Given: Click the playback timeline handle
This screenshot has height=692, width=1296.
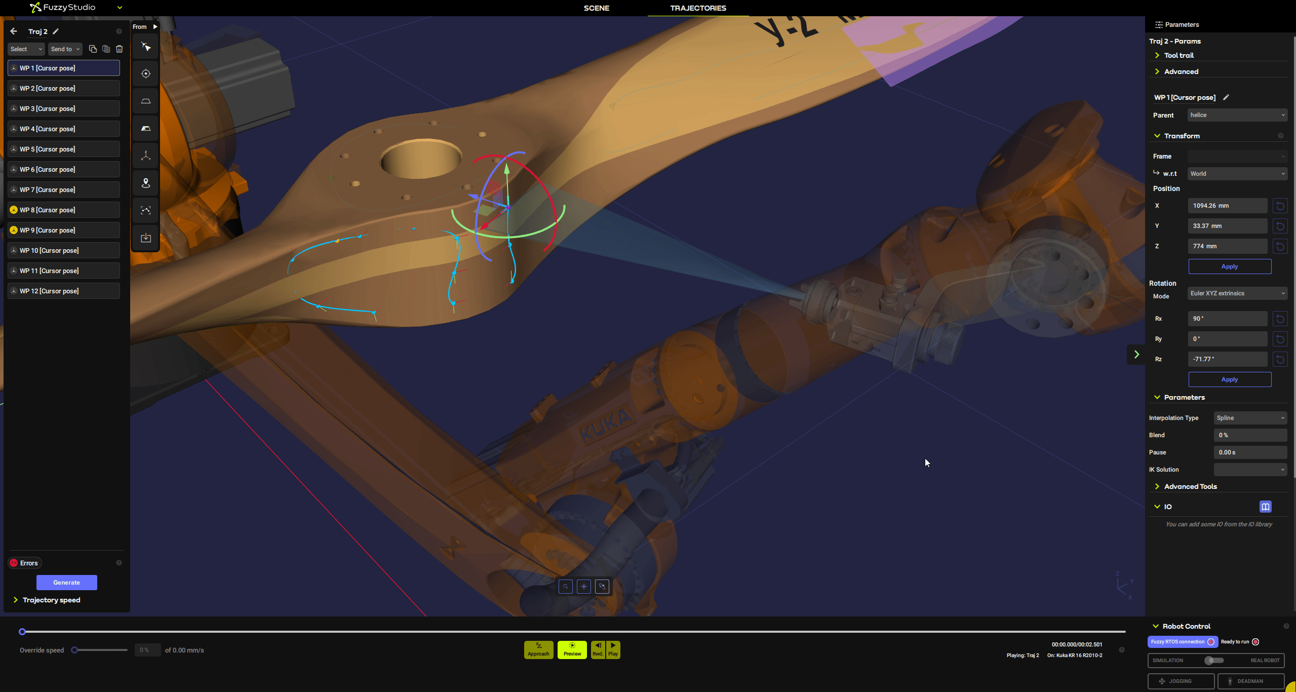Looking at the screenshot, I should point(22,632).
